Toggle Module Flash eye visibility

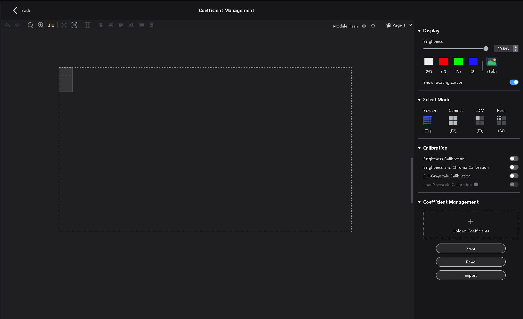point(364,26)
